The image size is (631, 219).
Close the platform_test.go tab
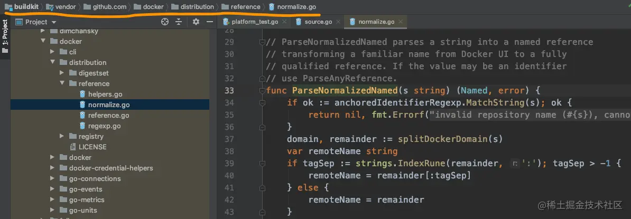point(284,22)
